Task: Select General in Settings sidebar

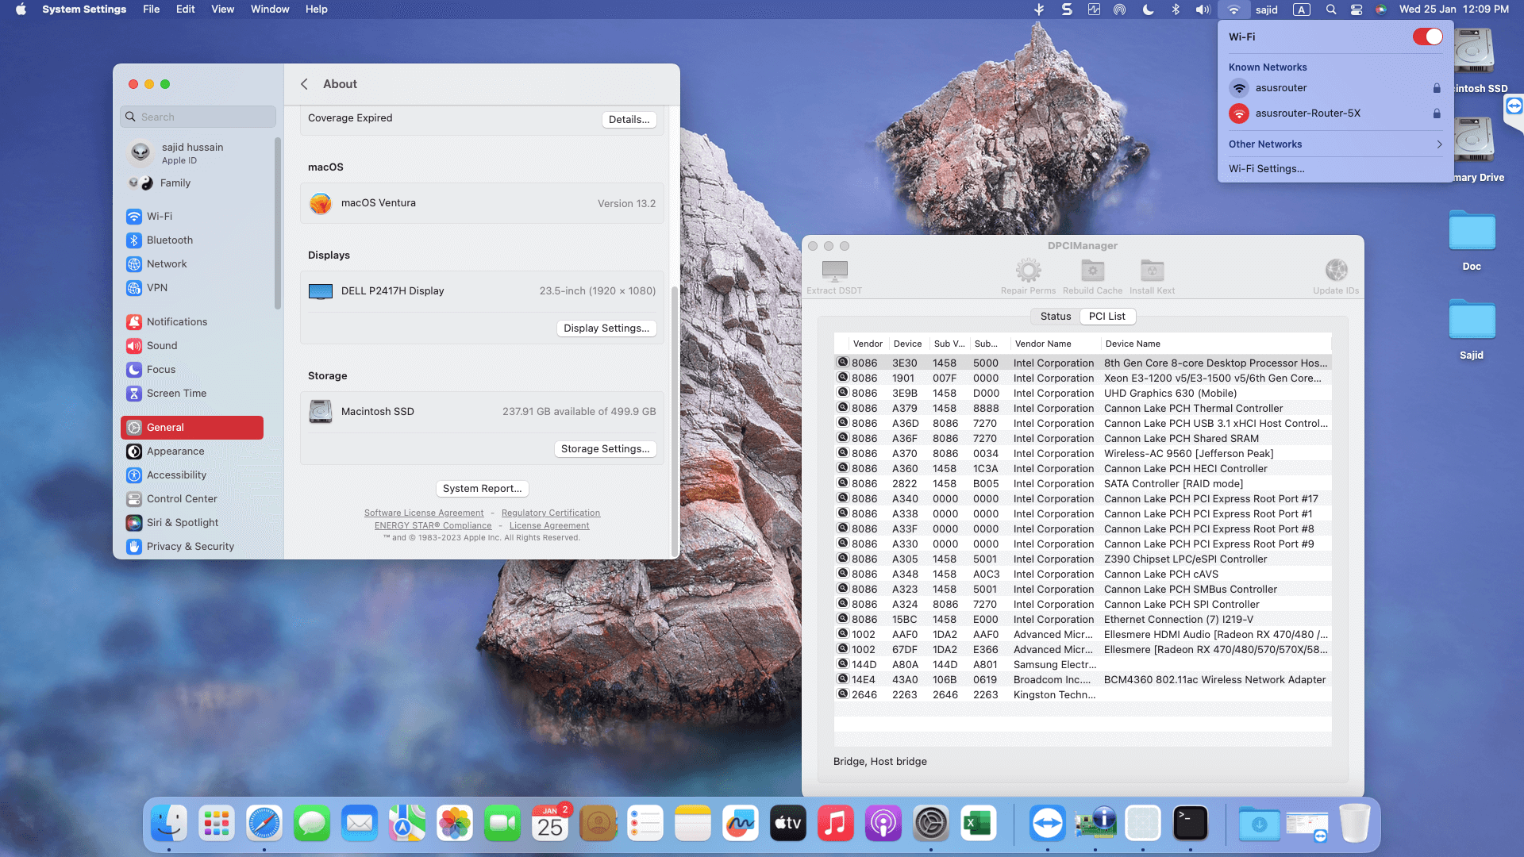Action: pyautogui.click(x=192, y=427)
